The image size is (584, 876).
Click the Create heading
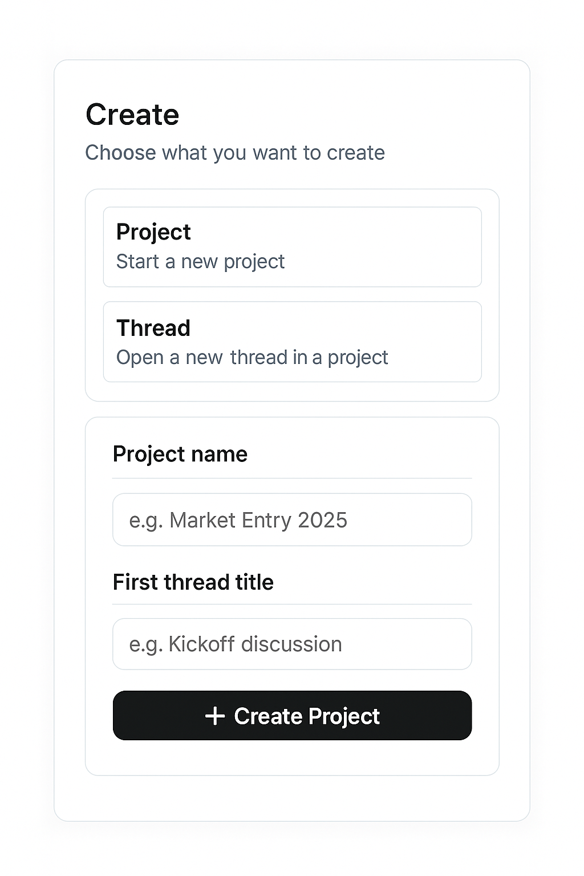(x=132, y=114)
